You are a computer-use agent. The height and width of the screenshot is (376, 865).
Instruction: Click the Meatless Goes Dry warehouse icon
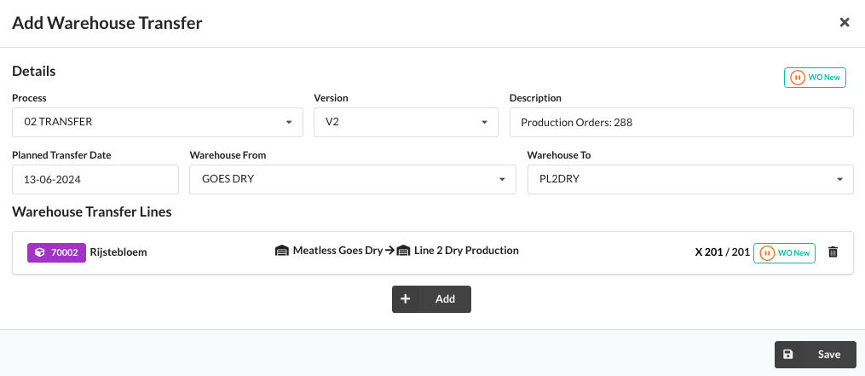[x=282, y=251]
